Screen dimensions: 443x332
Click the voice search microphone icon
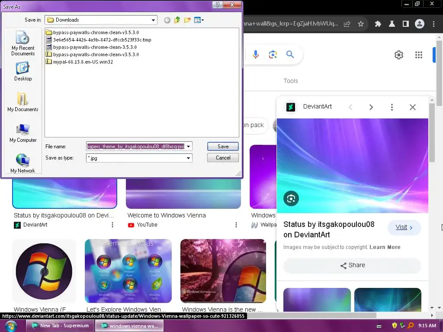[x=255, y=54]
